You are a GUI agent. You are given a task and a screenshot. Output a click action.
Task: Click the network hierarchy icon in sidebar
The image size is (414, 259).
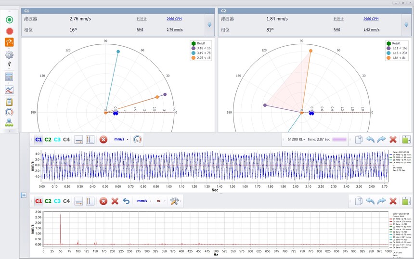click(9, 123)
